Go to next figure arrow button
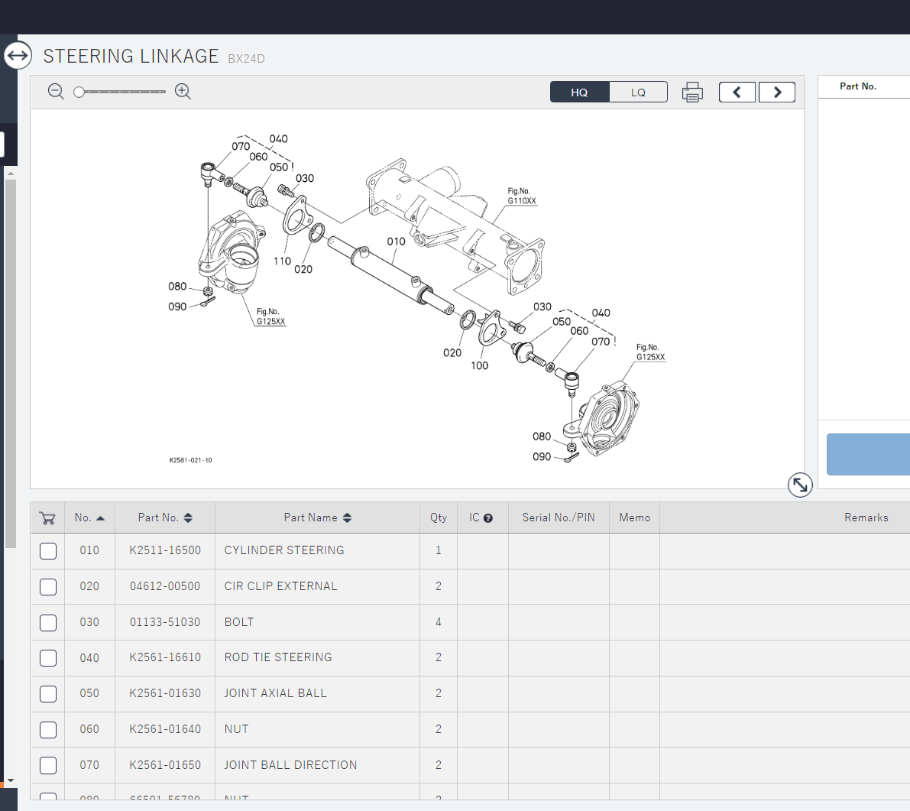This screenshot has height=811, width=910. (777, 92)
